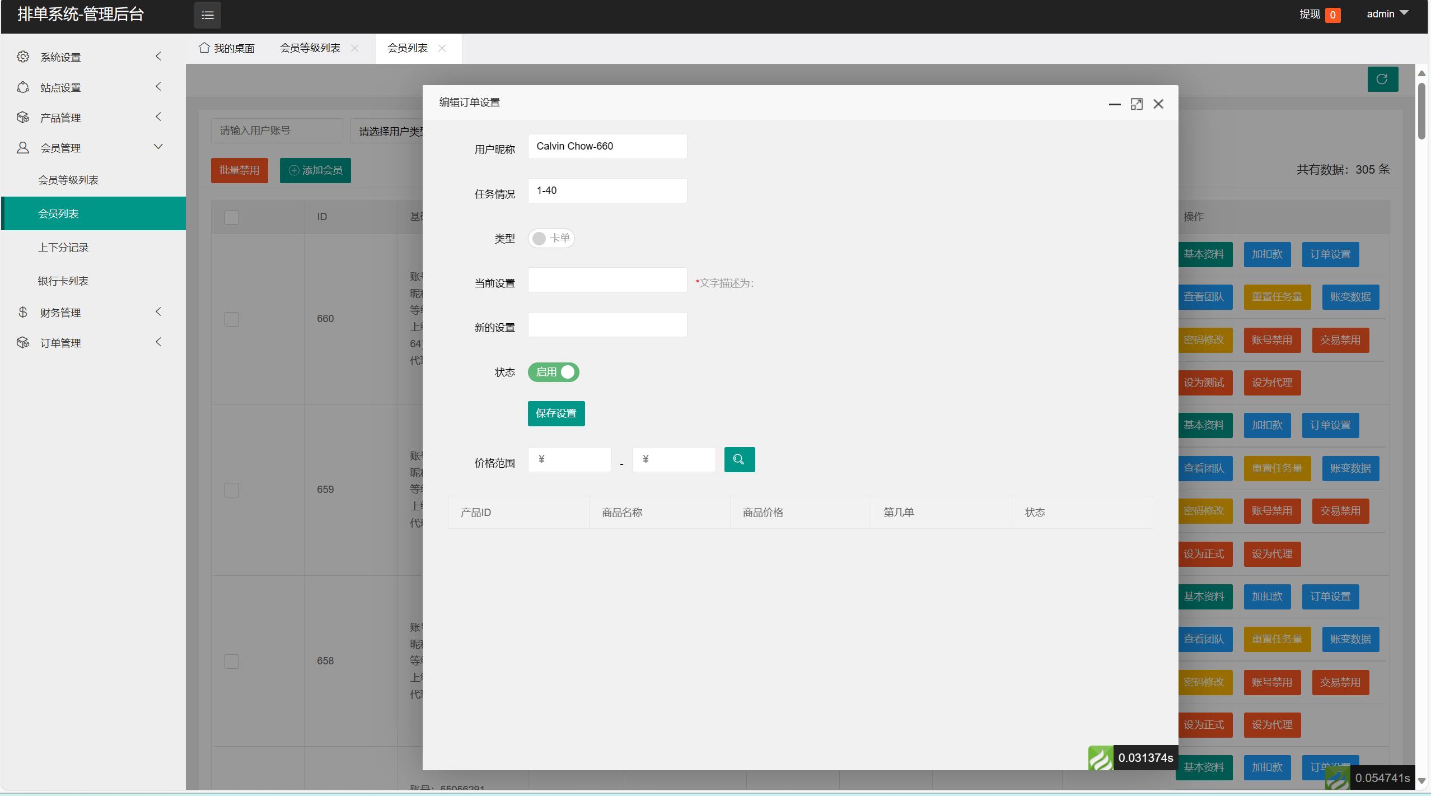Check the row checkbox for ID 660

click(x=231, y=319)
